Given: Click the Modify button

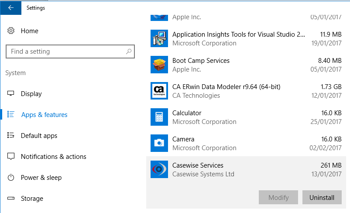Looking at the screenshot, I should 278,197.
